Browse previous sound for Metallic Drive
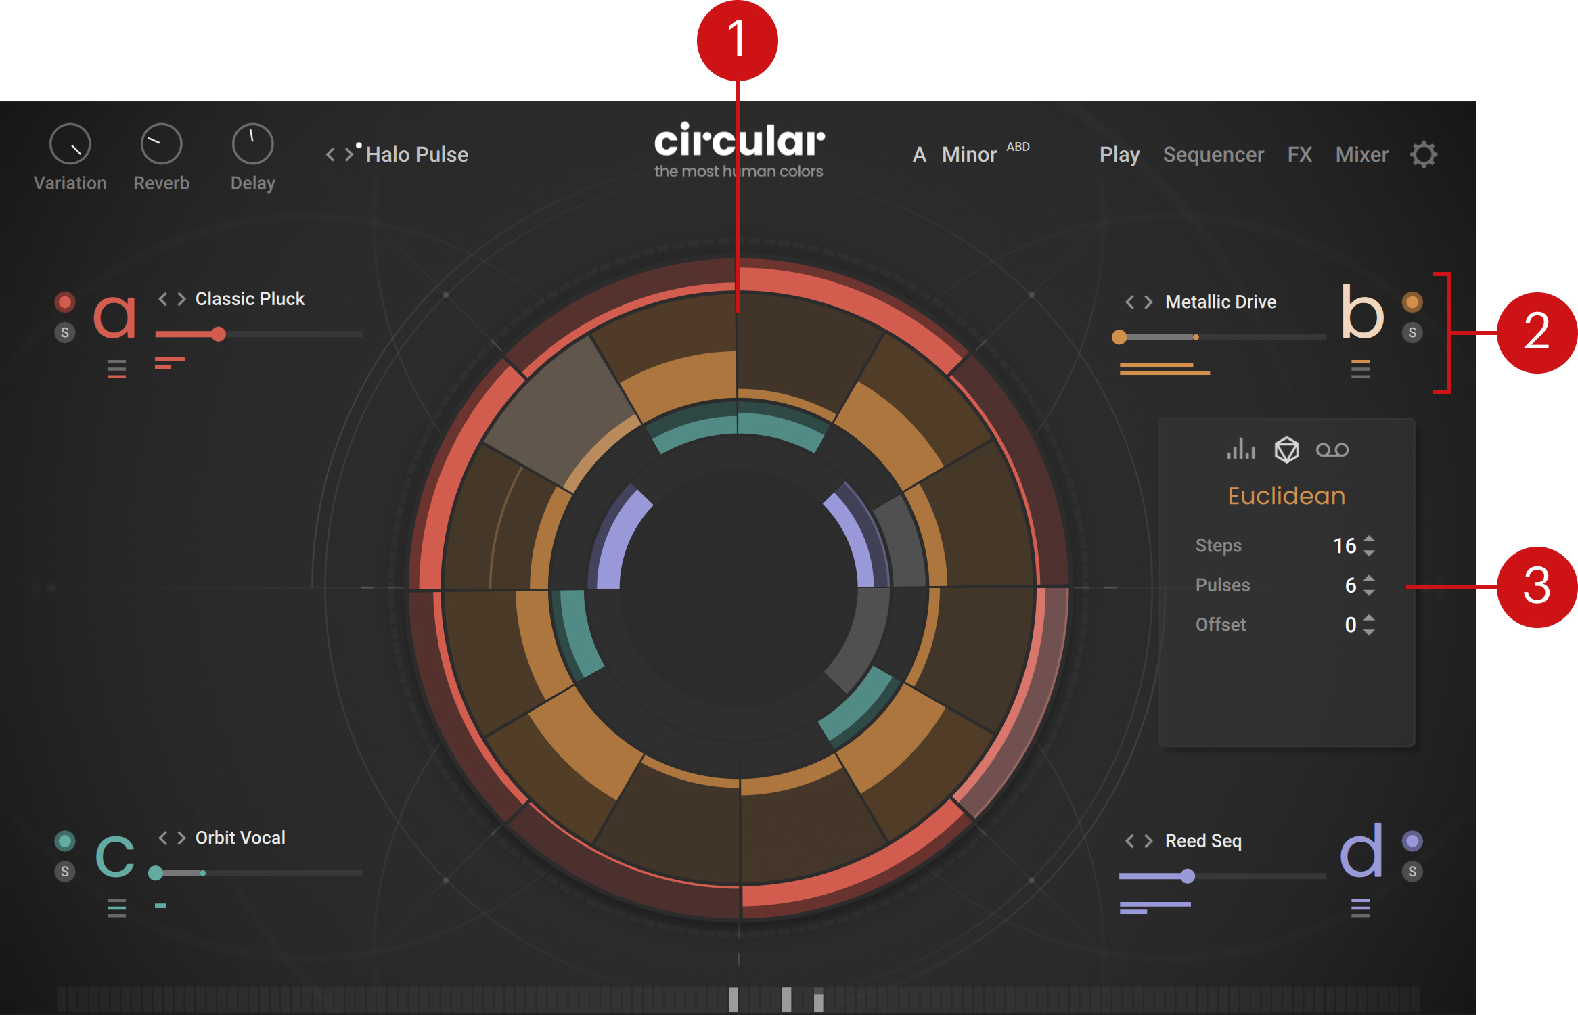Viewport: 1578px width, 1015px height. 1129,302
